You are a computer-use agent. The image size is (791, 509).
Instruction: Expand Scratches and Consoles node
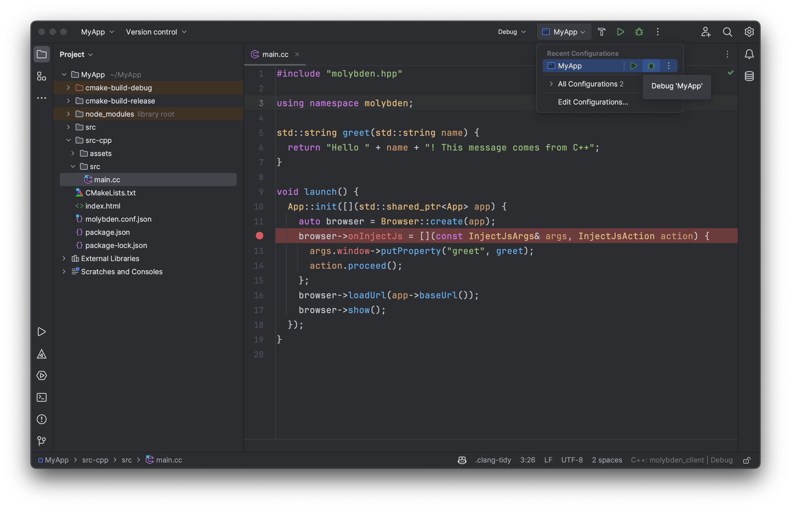[x=64, y=272]
